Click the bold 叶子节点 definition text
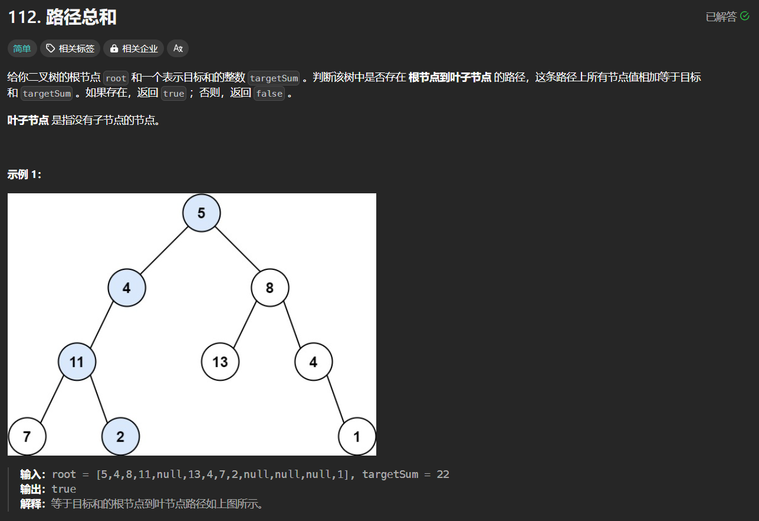 (28, 121)
